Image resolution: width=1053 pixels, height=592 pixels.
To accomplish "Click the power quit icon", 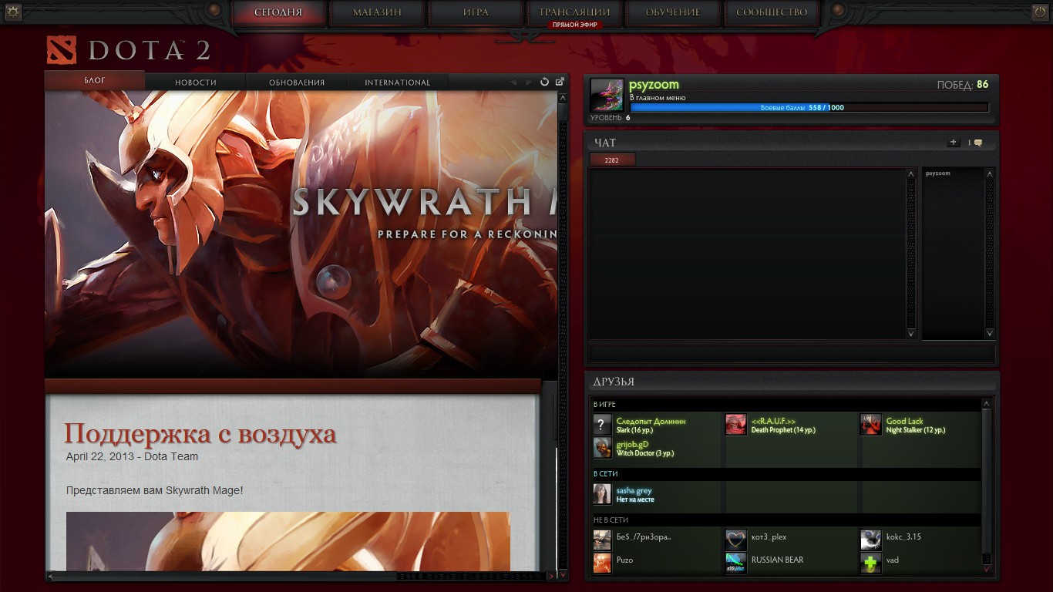I will [1040, 12].
